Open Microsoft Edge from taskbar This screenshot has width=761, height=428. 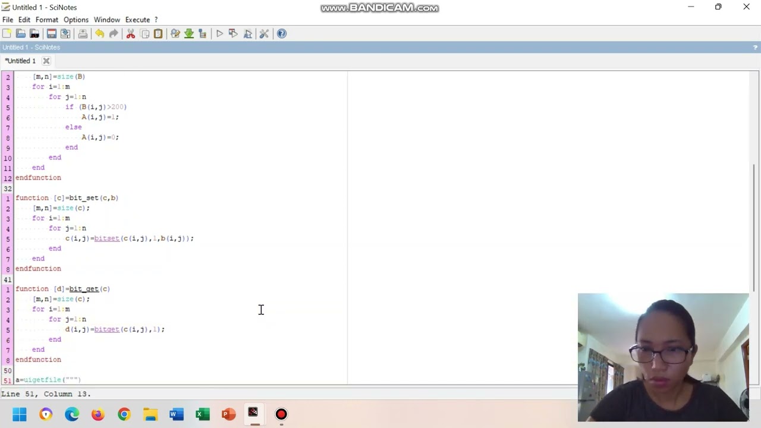tap(72, 414)
